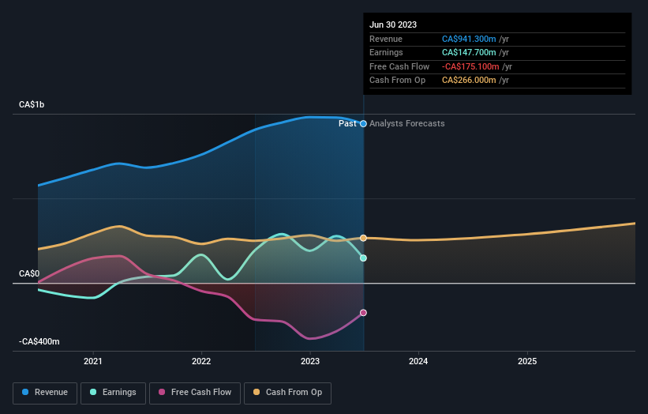The height and width of the screenshot is (414, 648).
Task: Click the 'Cash From Op' row label in tooltip
Action: pos(397,81)
